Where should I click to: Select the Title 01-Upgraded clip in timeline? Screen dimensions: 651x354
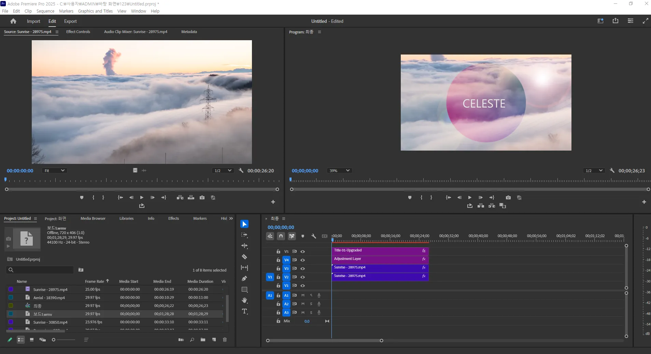point(380,250)
